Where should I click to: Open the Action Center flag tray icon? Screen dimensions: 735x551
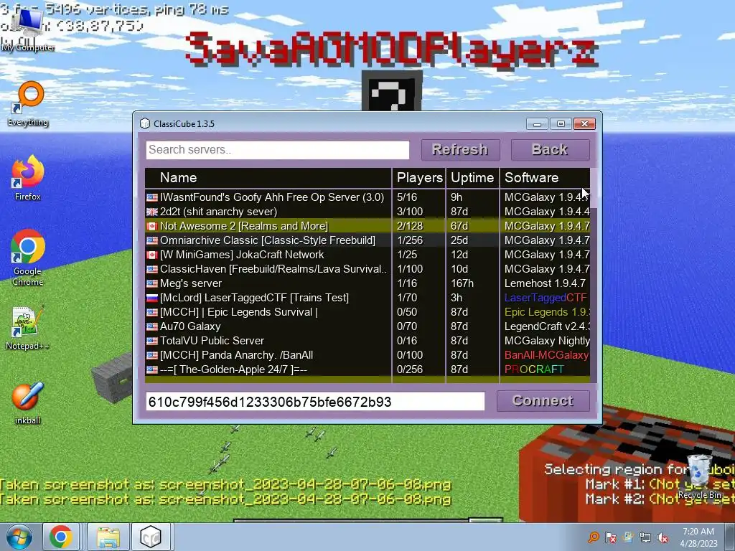click(x=611, y=537)
